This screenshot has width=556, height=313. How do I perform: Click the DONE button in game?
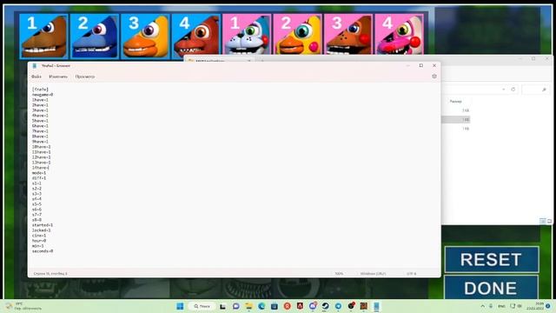(x=492, y=287)
